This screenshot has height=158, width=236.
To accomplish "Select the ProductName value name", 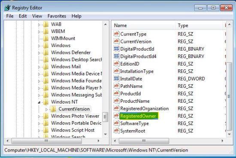I will tap(135, 101).
